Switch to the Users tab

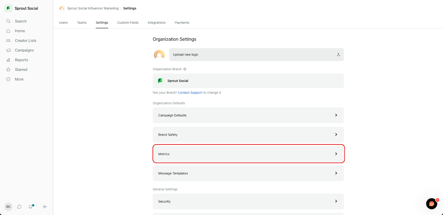[x=63, y=23]
